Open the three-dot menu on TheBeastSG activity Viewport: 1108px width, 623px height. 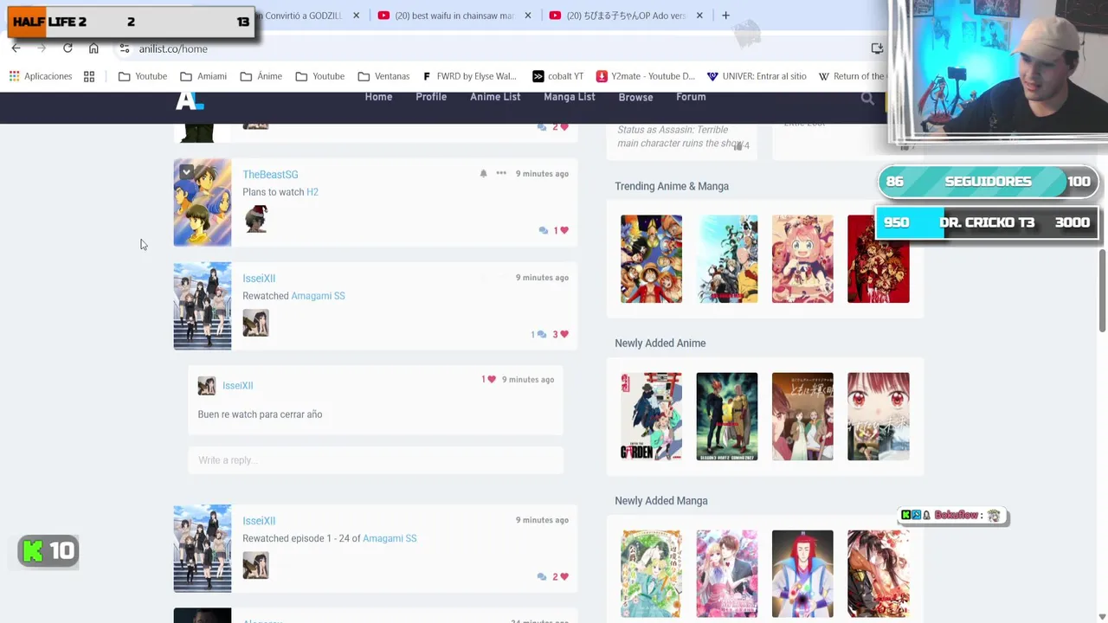pos(501,173)
